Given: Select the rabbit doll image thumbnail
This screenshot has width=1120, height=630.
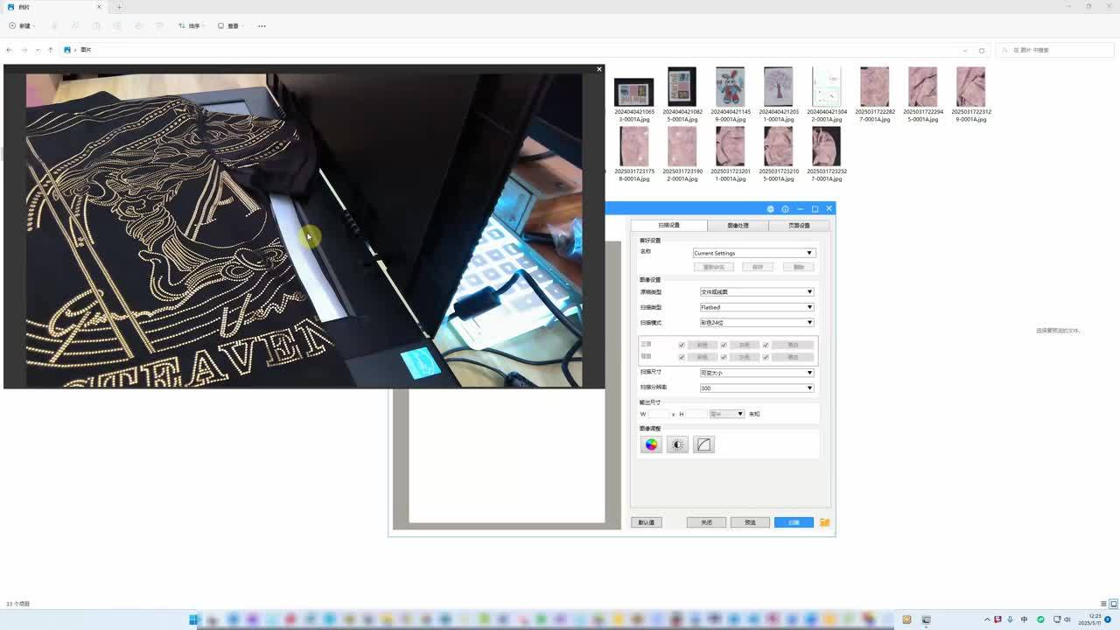Looking at the screenshot, I should (x=730, y=87).
